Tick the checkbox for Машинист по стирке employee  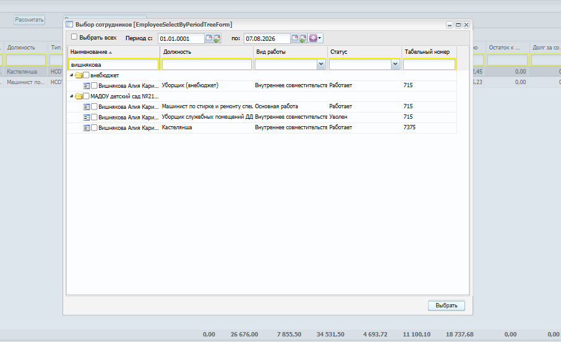click(94, 106)
